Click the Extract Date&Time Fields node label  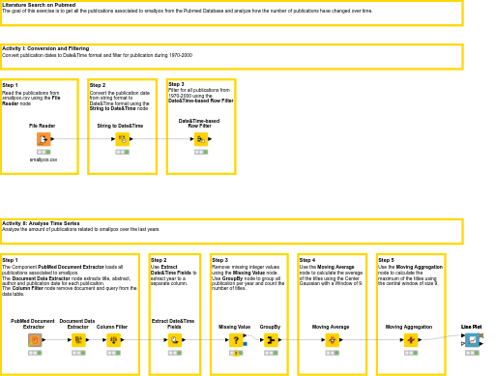173,324
